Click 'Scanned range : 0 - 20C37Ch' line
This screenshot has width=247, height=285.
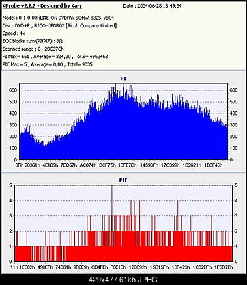tap(33, 49)
